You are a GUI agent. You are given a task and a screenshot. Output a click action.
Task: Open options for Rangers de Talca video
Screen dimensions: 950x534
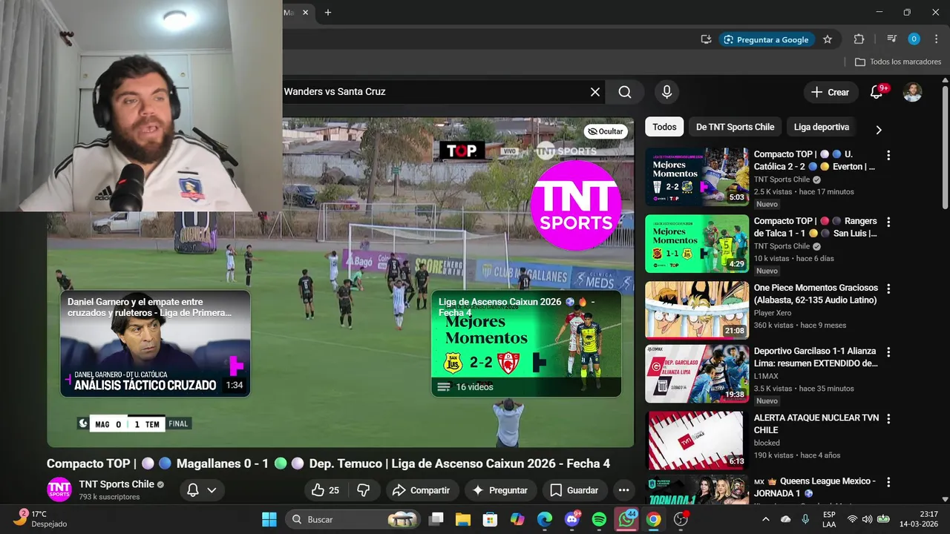click(x=888, y=222)
